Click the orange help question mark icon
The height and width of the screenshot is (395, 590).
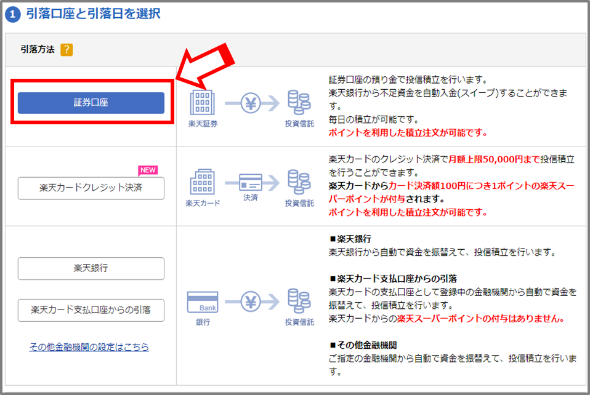[67, 50]
